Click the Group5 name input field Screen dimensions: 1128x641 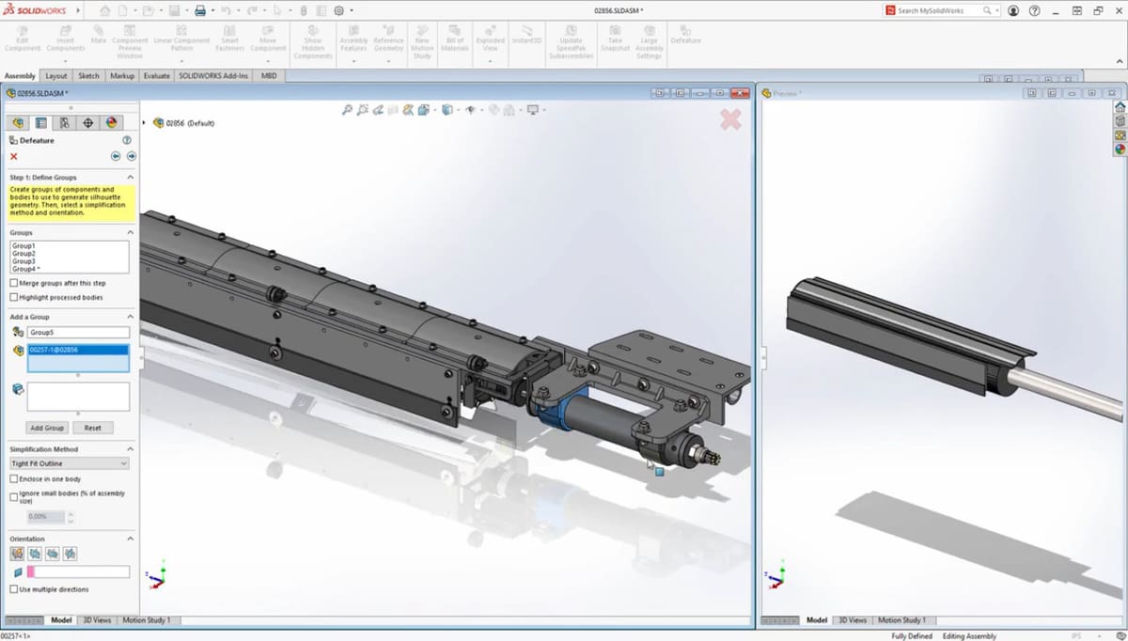pyautogui.click(x=78, y=332)
